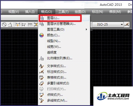Select the quick dimension toolbar icon
133x106 pixels.
pyautogui.click(x=18, y=25)
